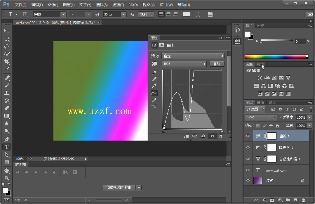Select the Lasso tool
315x204 pixels.
(7, 46)
